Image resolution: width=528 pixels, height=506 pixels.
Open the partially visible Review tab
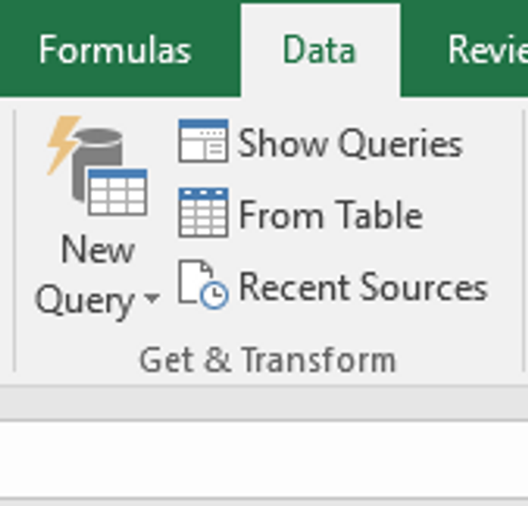(x=488, y=50)
